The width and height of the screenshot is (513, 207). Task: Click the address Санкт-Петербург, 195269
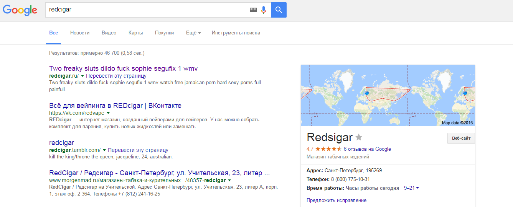click(353, 171)
